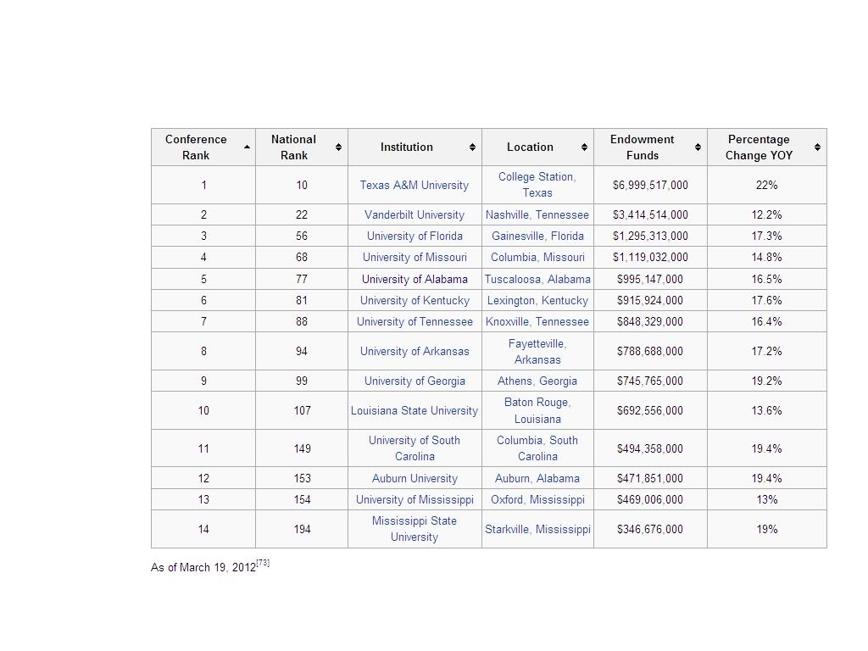The width and height of the screenshot is (868, 651).
Task: Sort by Institution column arrows
Action: pos(472,147)
